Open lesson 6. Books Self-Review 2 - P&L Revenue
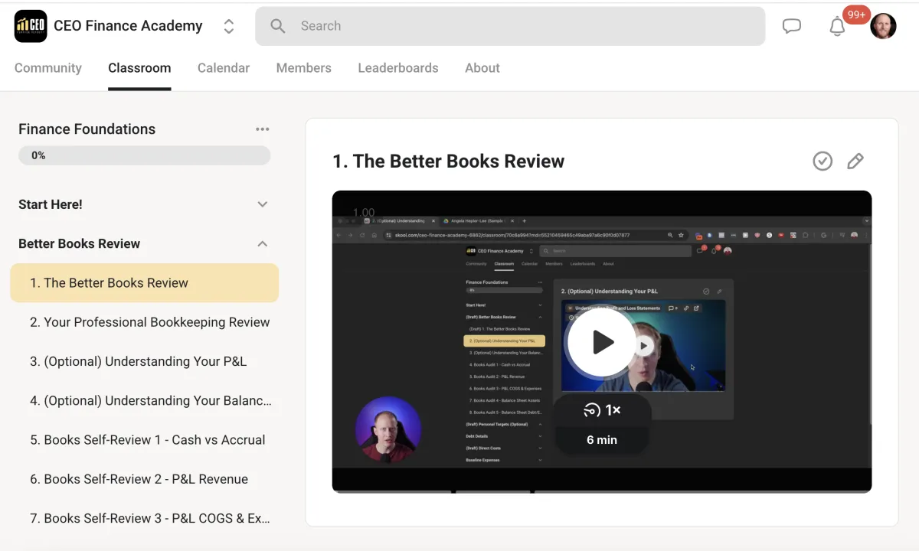The width and height of the screenshot is (919, 551). [x=145, y=479]
